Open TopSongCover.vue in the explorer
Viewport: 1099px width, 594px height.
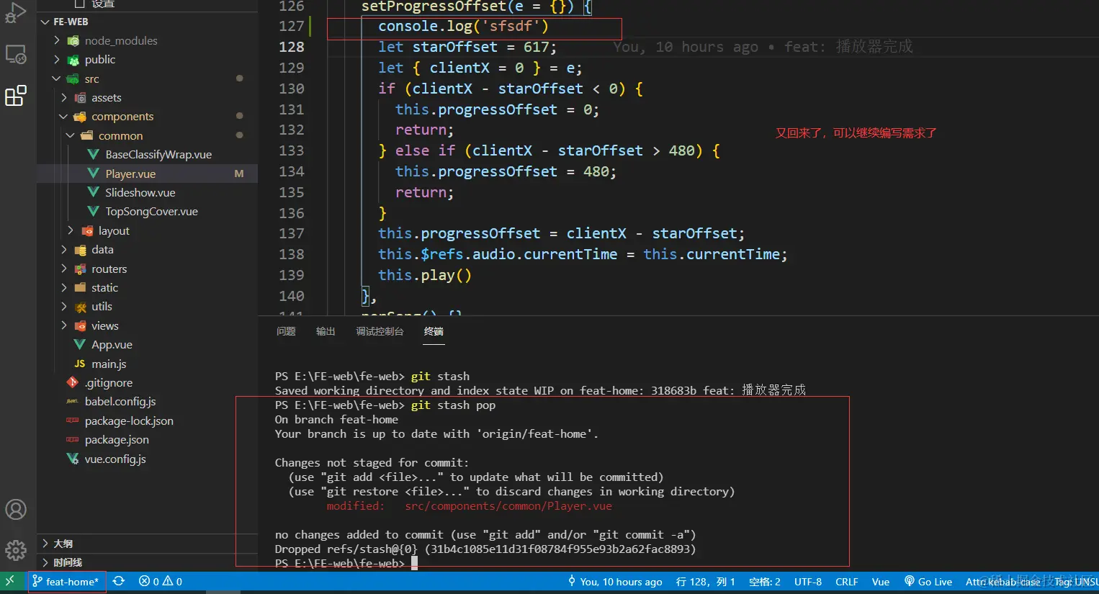point(151,212)
